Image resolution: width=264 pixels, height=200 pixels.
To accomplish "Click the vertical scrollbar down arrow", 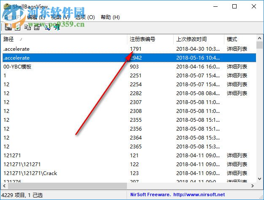I will (259, 178).
